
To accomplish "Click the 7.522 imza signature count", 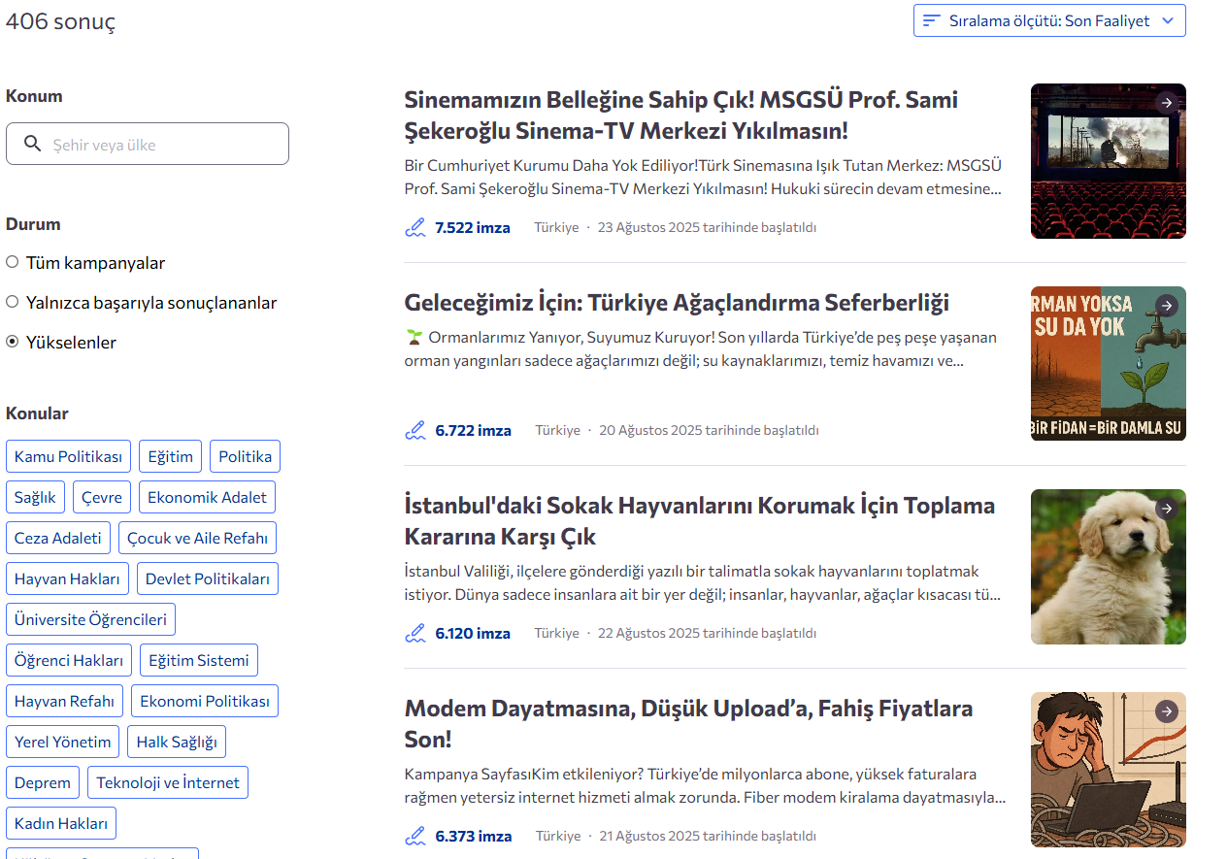I will click(x=473, y=227).
